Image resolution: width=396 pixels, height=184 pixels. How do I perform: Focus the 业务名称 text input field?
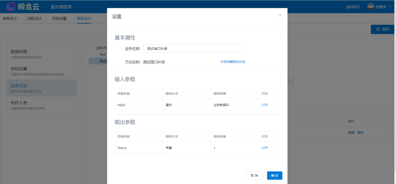coord(194,48)
